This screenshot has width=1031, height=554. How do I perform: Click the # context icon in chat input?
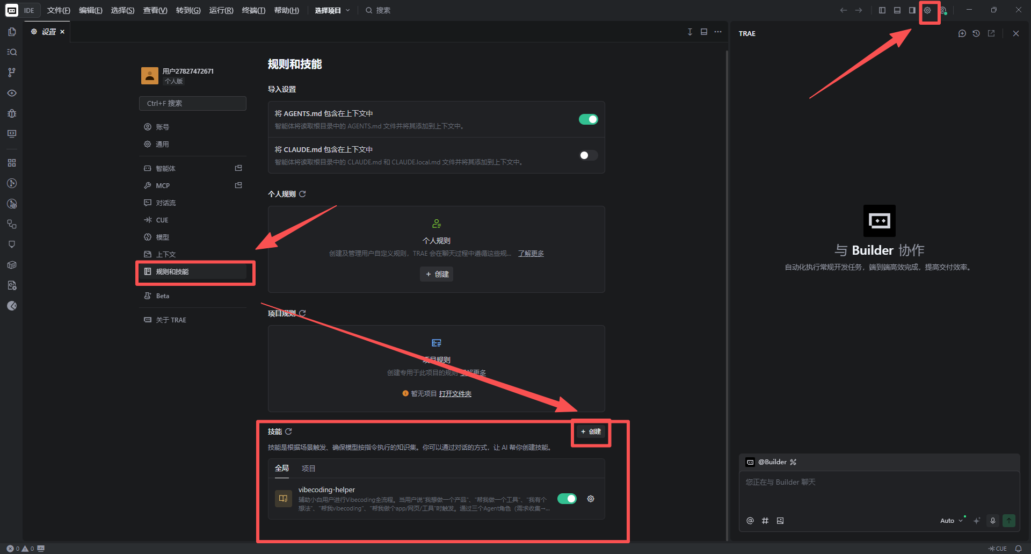tap(765, 521)
